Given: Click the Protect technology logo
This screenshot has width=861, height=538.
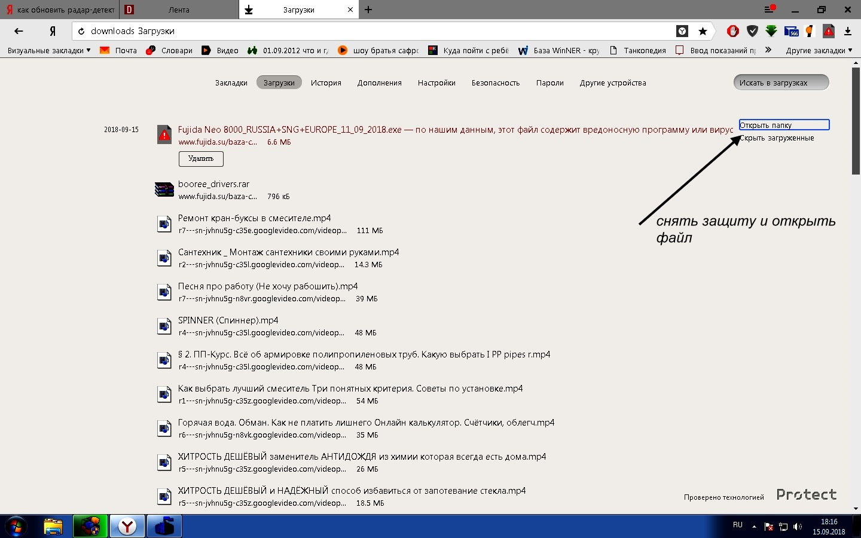Looking at the screenshot, I should pyautogui.click(x=806, y=495).
